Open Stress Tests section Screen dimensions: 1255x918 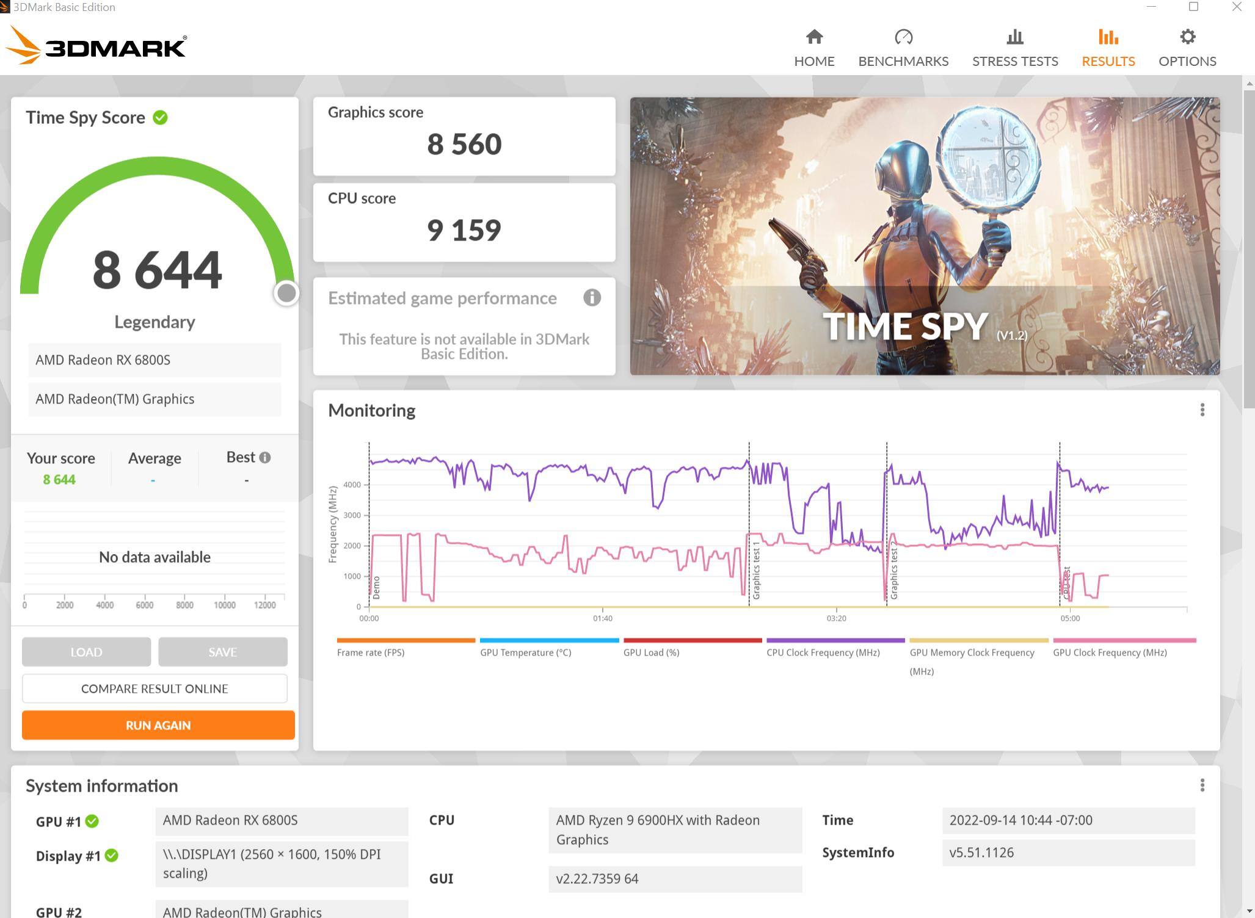[1014, 49]
